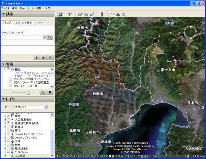Viewport: 206px width, 159px height.
Task: Click the show in Google Maps icon
Action: 123,14
